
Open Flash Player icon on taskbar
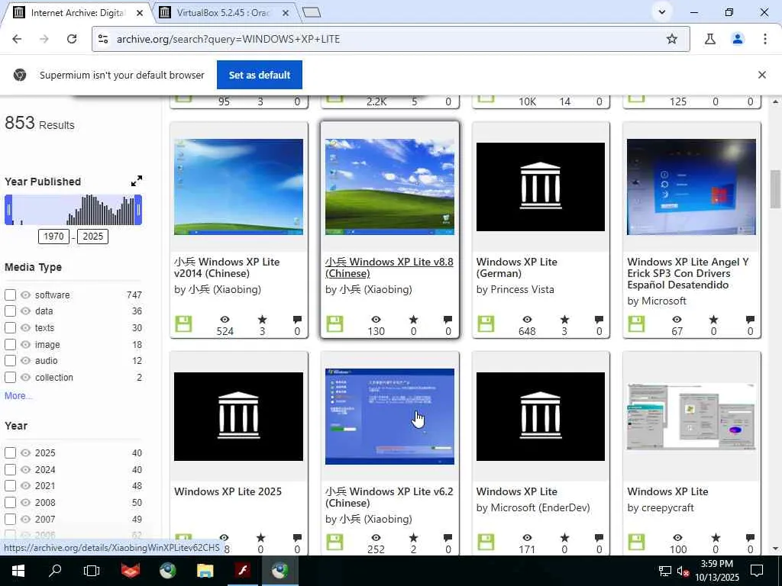pyautogui.click(x=243, y=571)
